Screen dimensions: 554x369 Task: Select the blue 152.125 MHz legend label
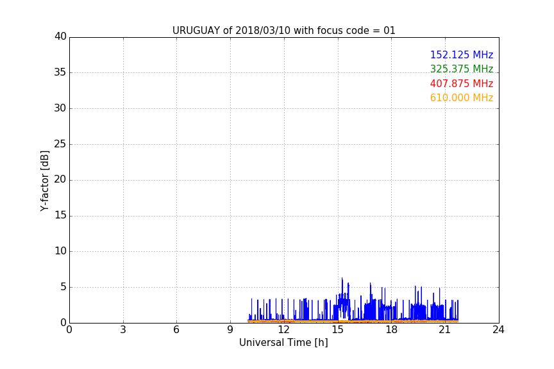[462, 54]
